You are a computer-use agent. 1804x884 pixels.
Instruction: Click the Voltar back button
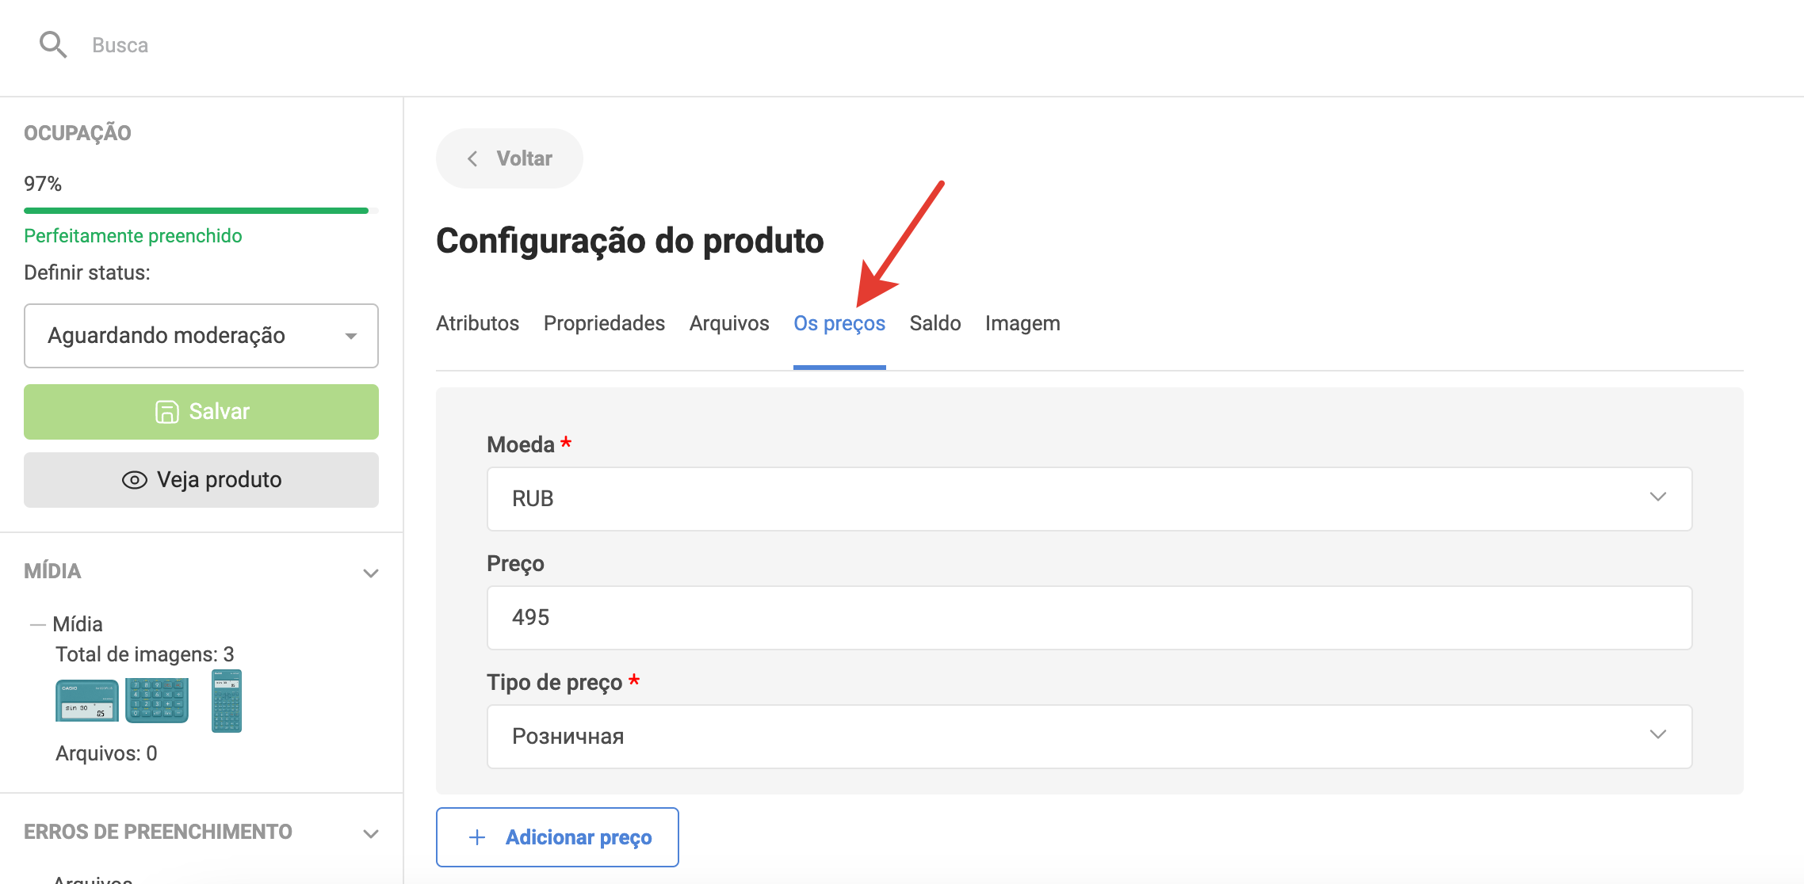[509, 158]
